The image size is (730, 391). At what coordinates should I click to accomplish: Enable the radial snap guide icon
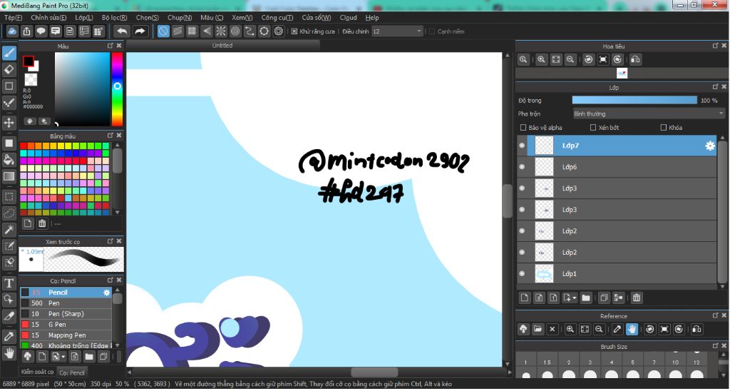point(221,31)
